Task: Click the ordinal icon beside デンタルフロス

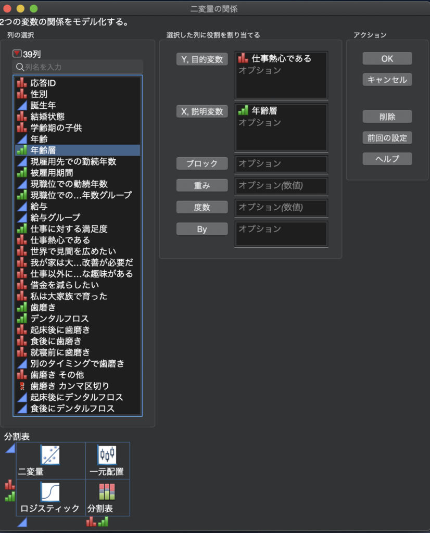Action: 22,319
